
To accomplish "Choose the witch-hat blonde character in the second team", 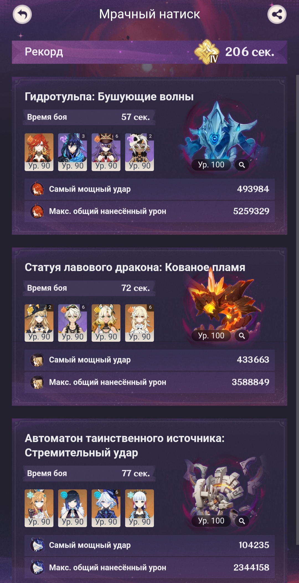I will 39,323.
